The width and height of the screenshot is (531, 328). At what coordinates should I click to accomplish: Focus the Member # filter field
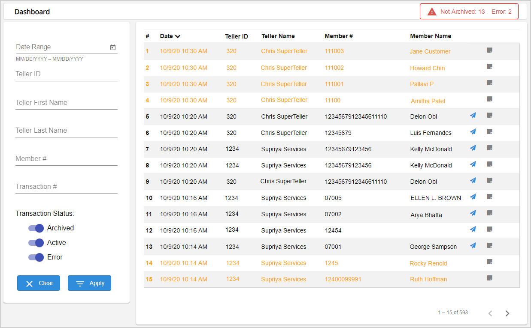[67, 159]
